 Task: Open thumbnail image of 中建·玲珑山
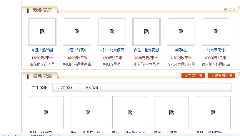coord(77,32)
